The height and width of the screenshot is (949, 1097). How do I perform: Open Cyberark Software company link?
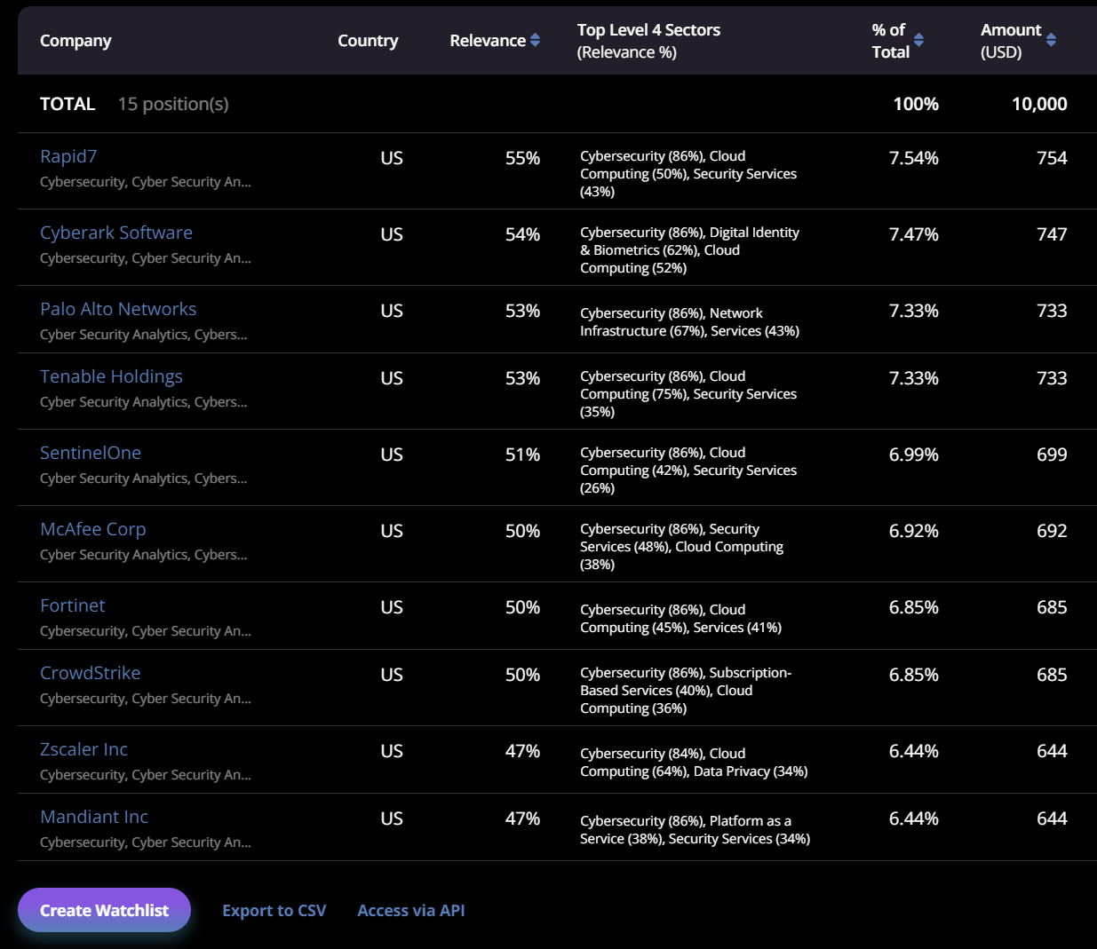[x=116, y=233]
